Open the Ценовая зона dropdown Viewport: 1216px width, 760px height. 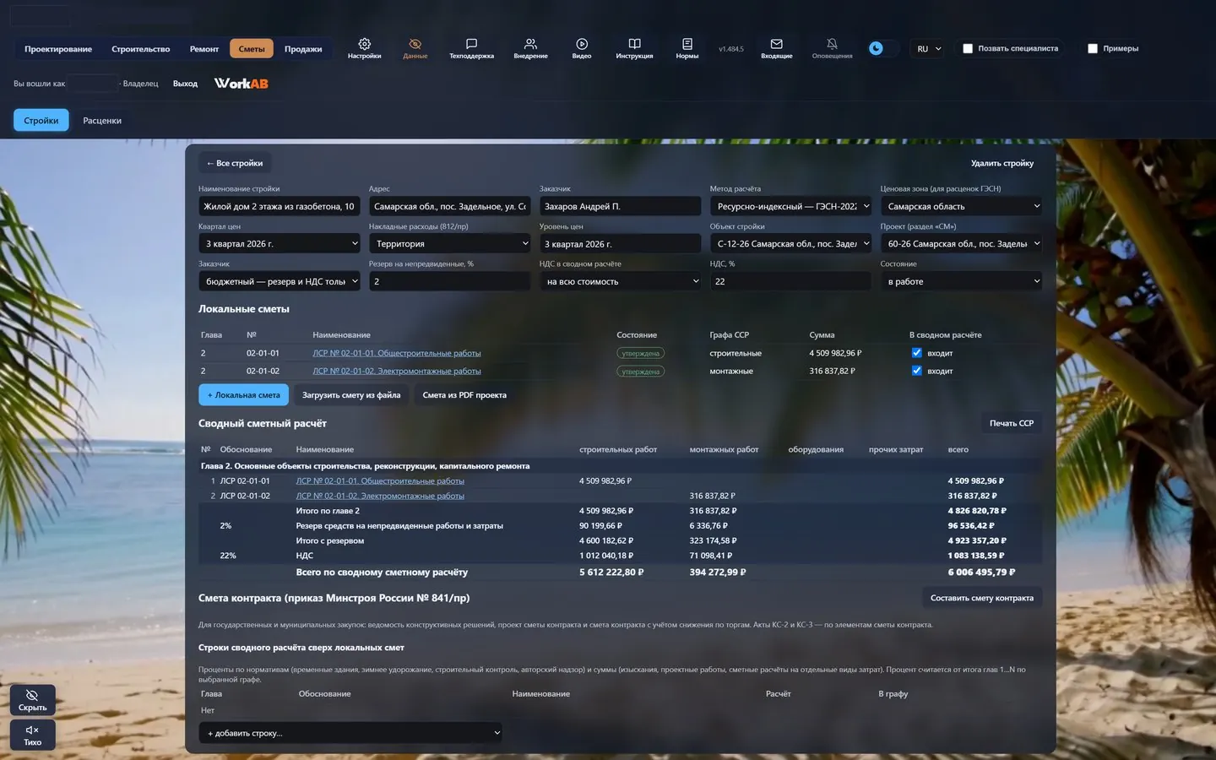click(x=961, y=206)
